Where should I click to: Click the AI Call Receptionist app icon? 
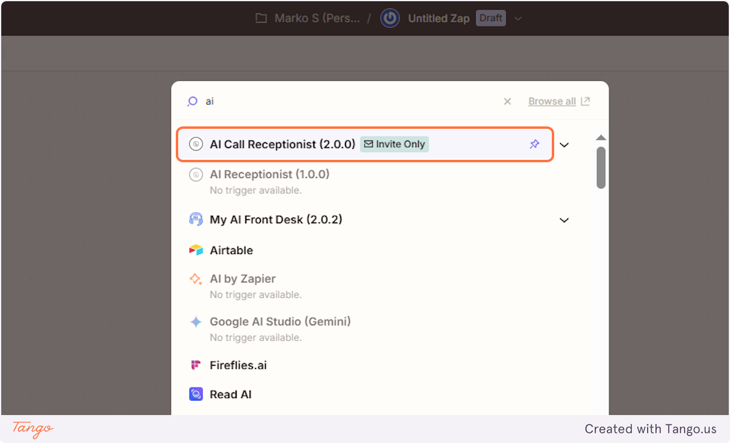tap(195, 144)
